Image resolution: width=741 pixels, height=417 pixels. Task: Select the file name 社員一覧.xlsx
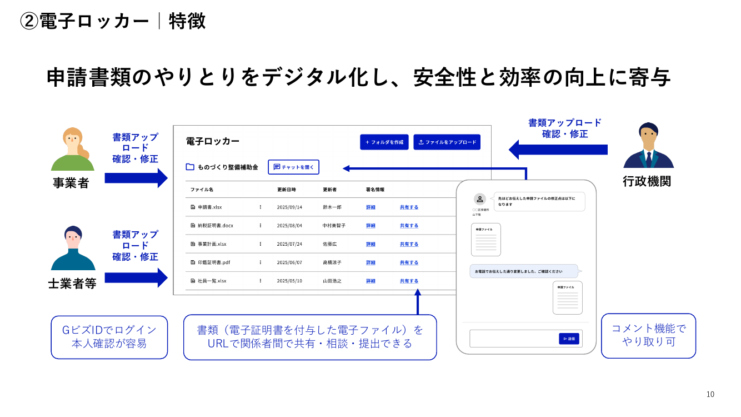212,281
